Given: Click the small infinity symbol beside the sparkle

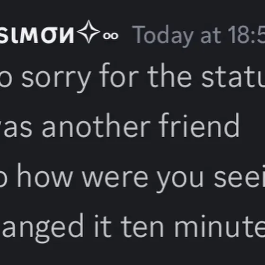Looking at the screenshot, I should click(111, 36).
